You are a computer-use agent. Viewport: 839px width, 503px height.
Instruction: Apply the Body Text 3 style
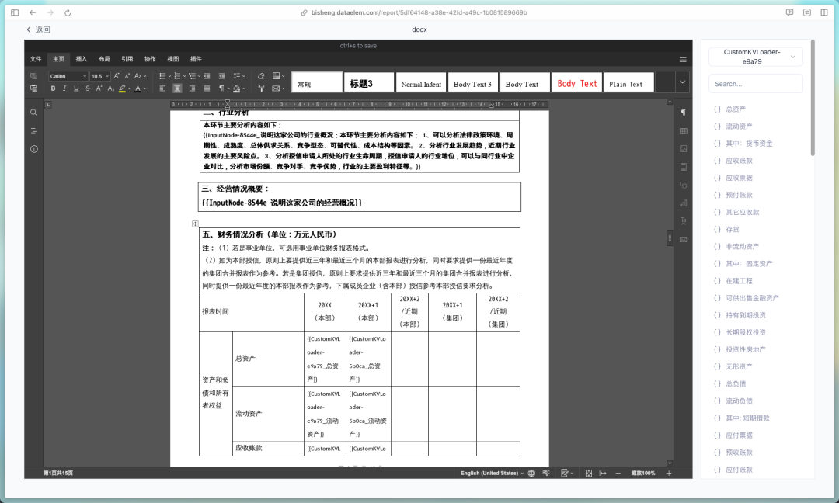[x=473, y=82]
